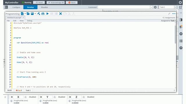Open help via question mark icon
The image size is (186, 104).
click(x=181, y=48)
